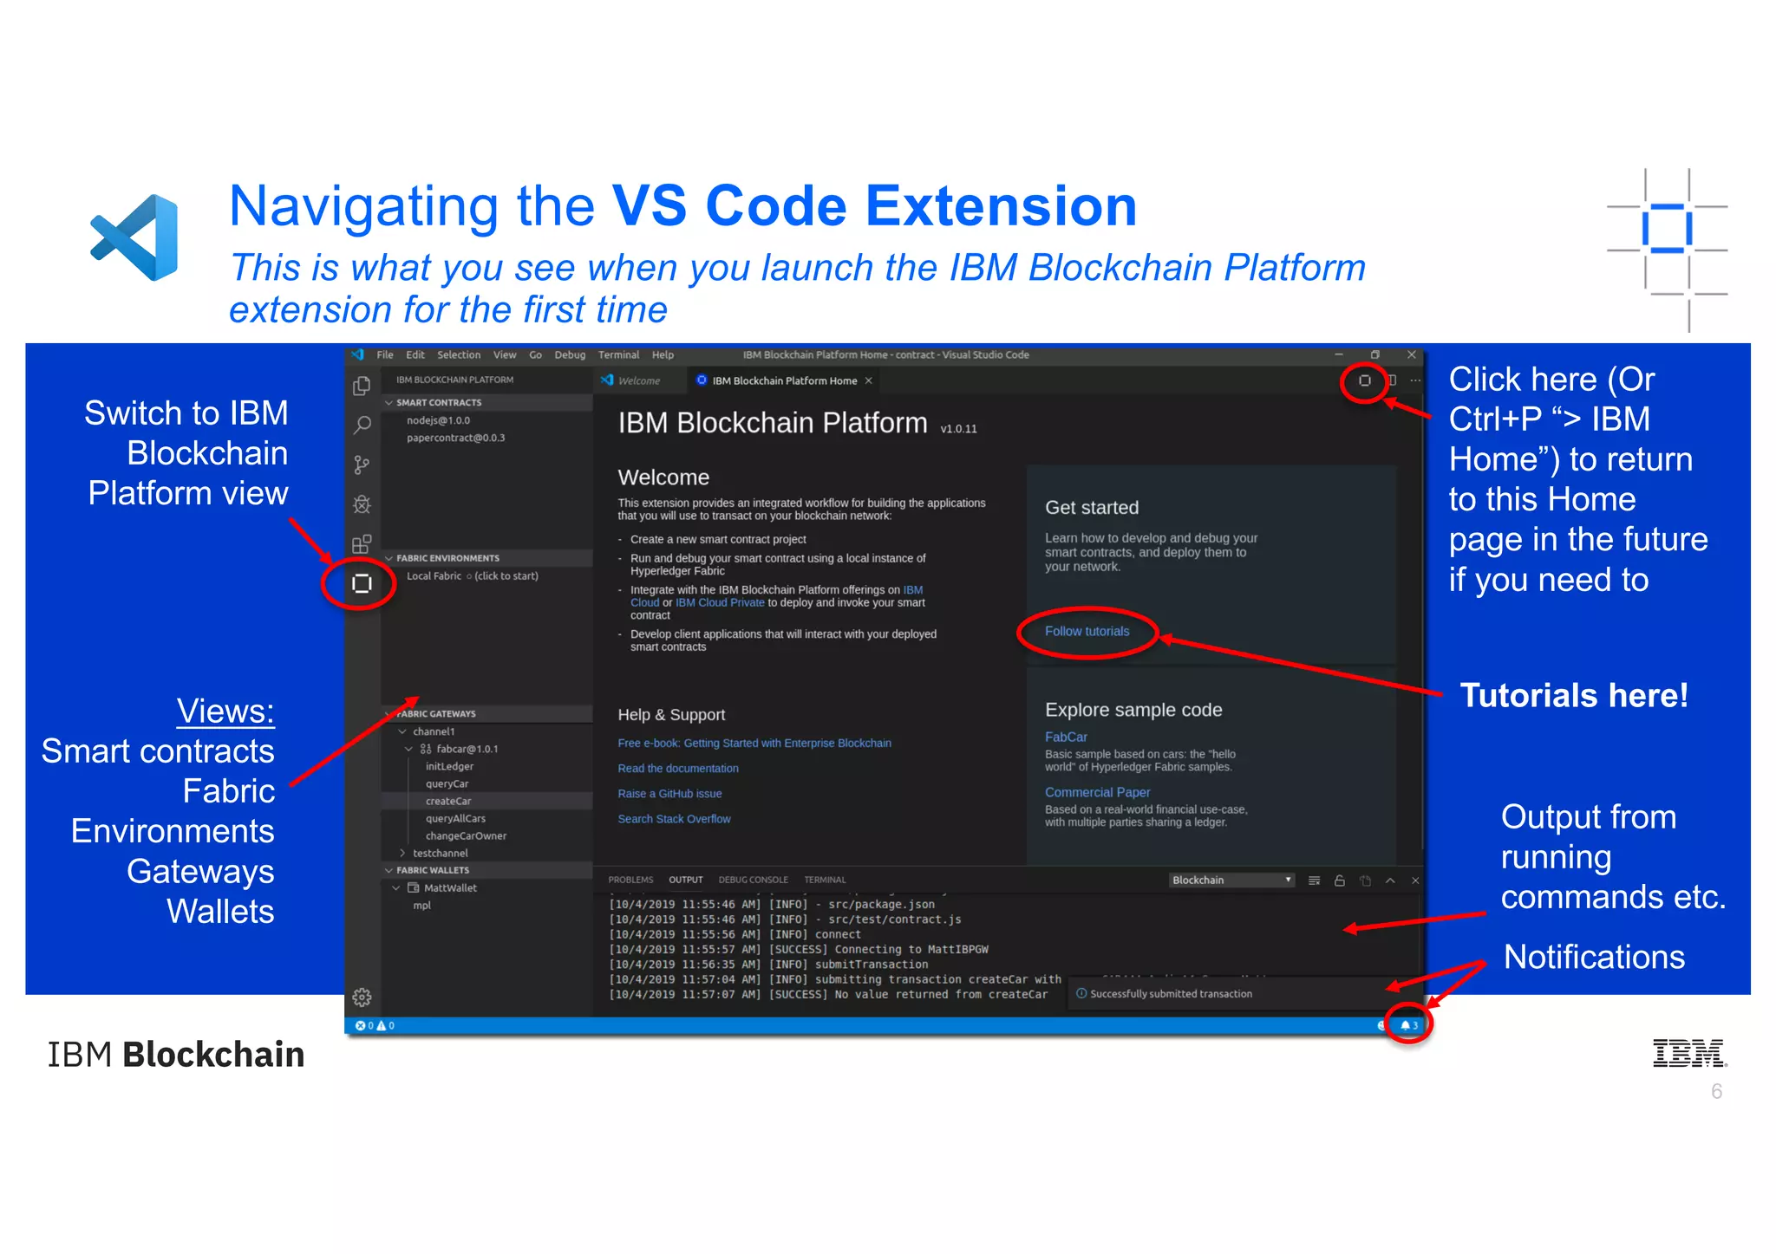Click Read the documentation link
Image resolution: width=1776 pixels, height=1254 pixels.
click(678, 768)
